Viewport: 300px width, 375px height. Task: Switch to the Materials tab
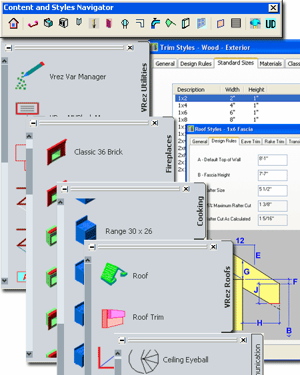click(271, 64)
